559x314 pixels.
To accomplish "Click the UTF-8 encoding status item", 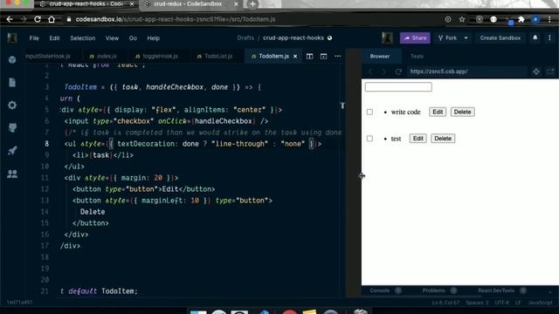I will (502, 303).
